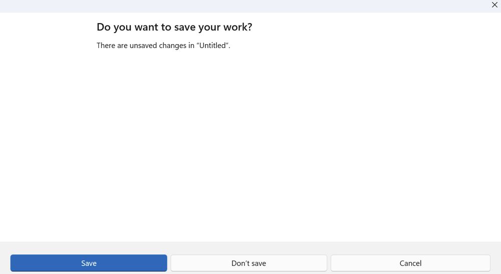
Task: Click the unsaved changes message text
Action: tap(163, 46)
